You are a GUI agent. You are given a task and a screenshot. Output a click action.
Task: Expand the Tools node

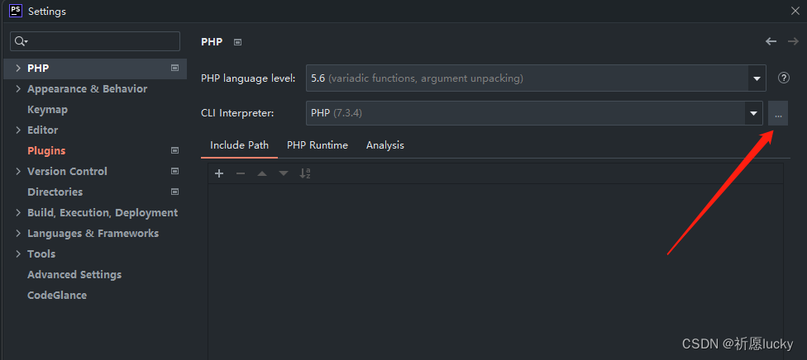click(x=18, y=253)
